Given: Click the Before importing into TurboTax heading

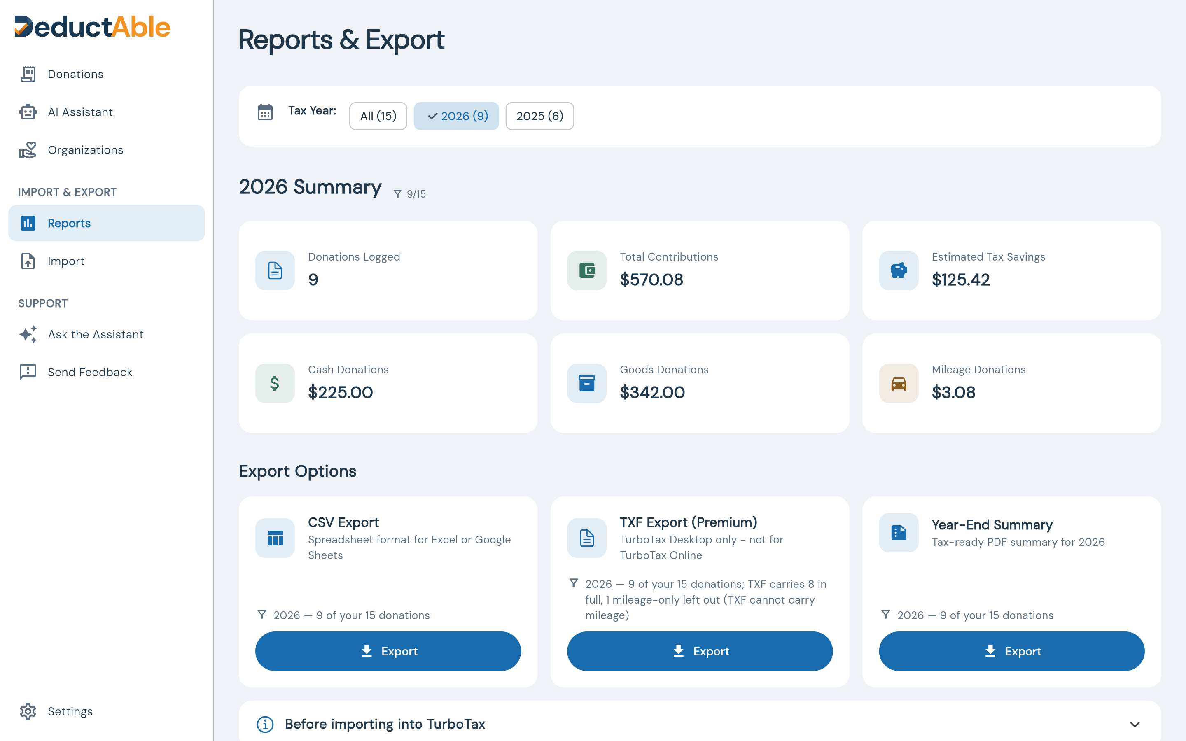Looking at the screenshot, I should pyautogui.click(x=385, y=724).
